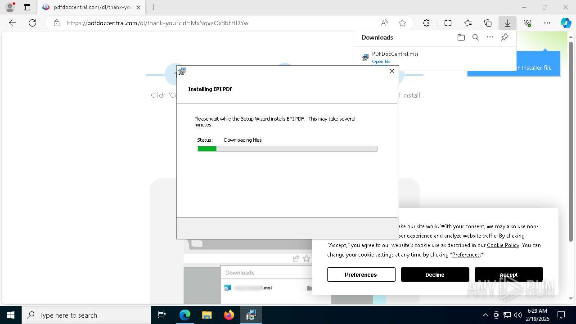576x324 pixels.
Task: Click the taskbar search box
Action: pyautogui.click(x=86, y=315)
